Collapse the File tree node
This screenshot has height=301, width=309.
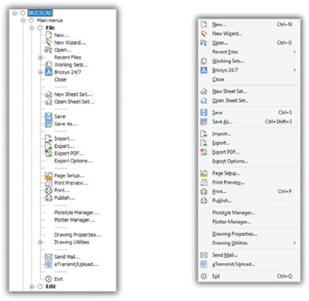tap(32, 28)
